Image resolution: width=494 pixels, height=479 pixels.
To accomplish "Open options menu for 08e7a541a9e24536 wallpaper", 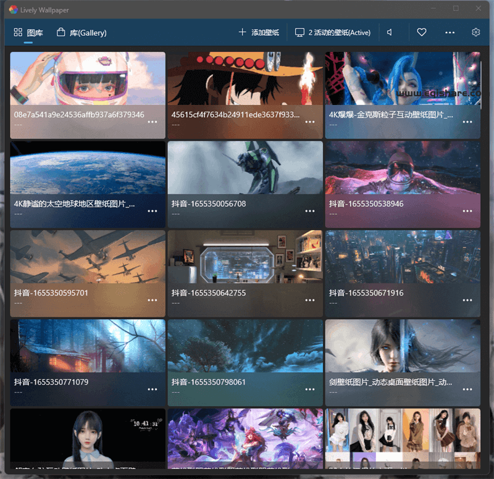I will (153, 122).
